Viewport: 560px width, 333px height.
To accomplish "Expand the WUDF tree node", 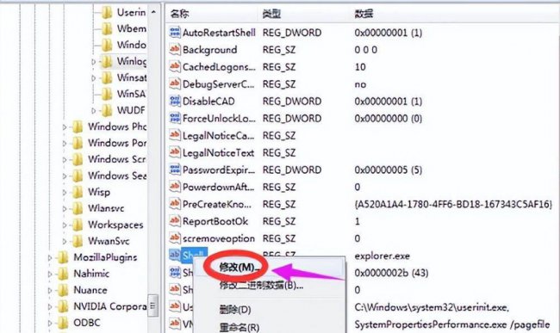I will coord(93,110).
